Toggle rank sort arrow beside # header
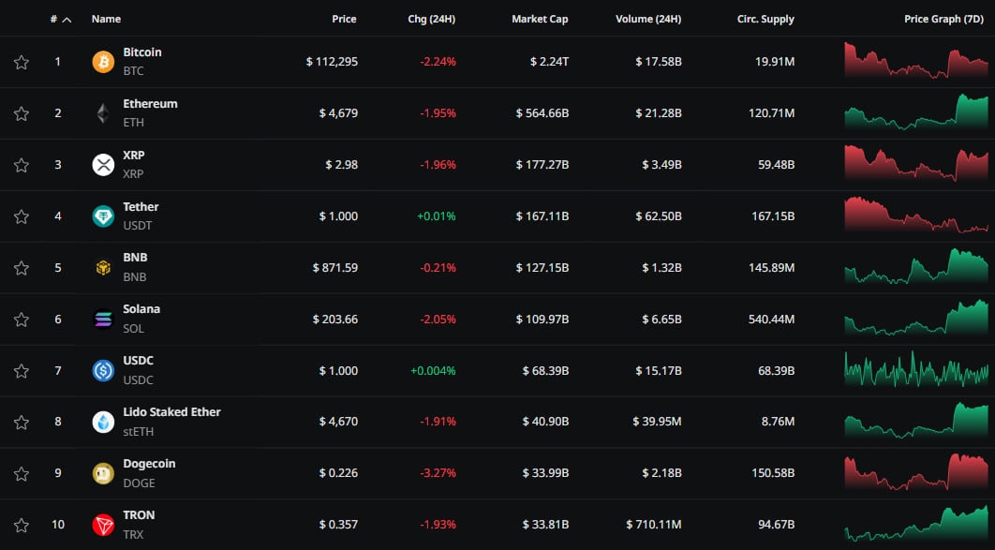This screenshot has height=550, width=995. [67, 19]
